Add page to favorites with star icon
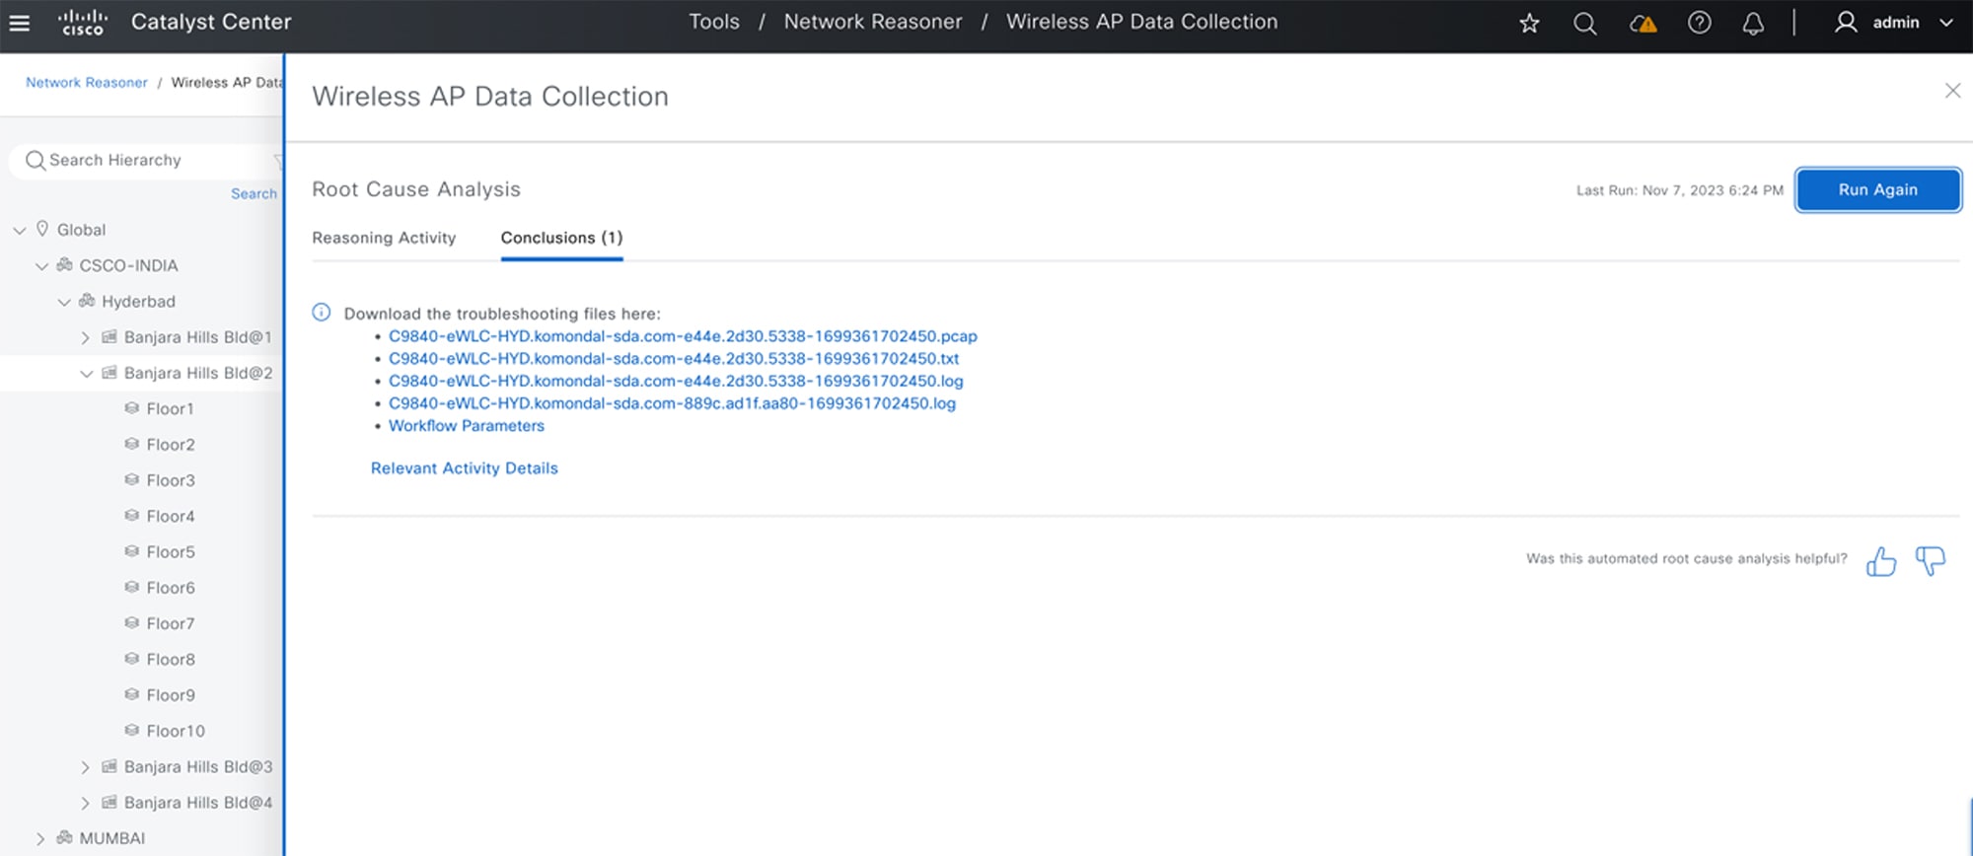Screen dimensions: 1973x856 point(1529,23)
